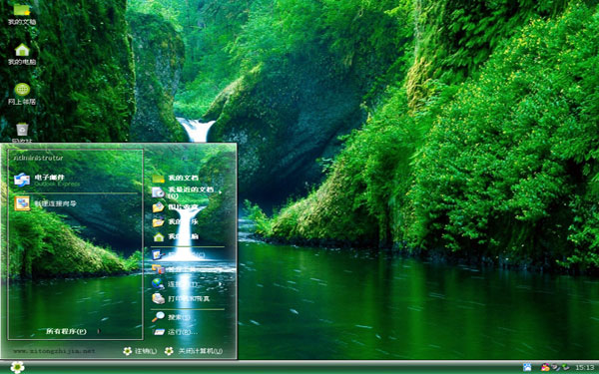599x374 pixels.
Task: Click the Administrator user name in Start menu
Action: [38, 158]
